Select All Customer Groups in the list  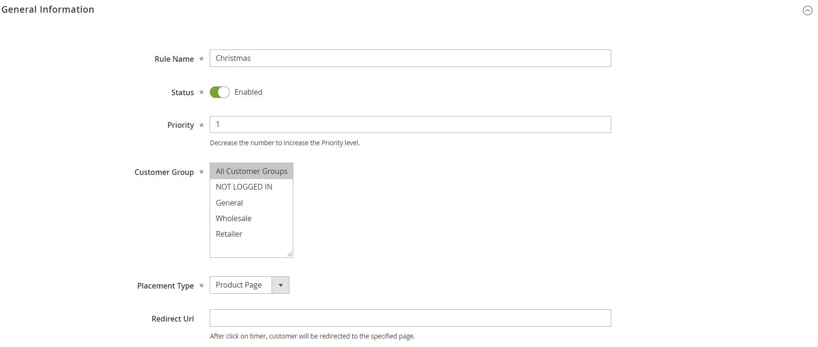click(251, 171)
